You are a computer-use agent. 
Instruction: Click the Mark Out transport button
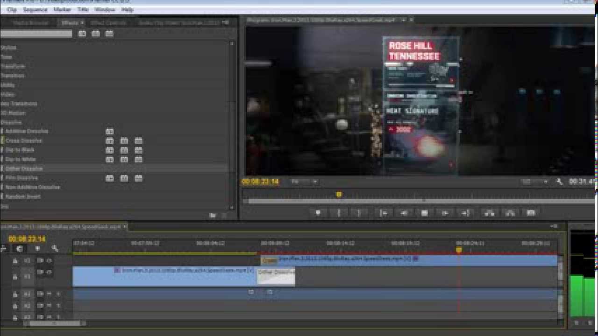coord(359,213)
